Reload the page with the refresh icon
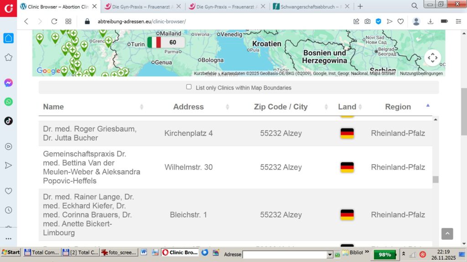 pyautogui.click(x=54, y=21)
